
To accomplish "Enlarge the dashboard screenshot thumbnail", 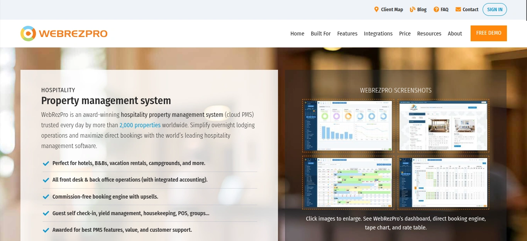I will pyautogui.click(x=348, y=126).
